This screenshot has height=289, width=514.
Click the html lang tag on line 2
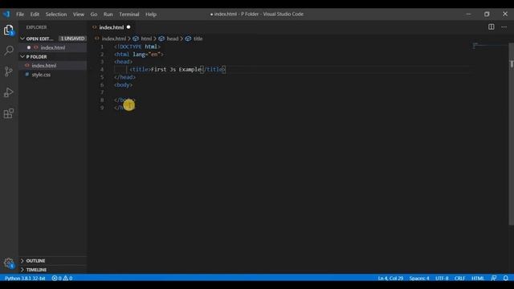139,54
